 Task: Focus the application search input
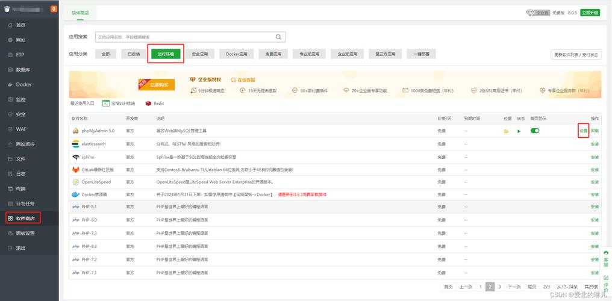point(190,37)
